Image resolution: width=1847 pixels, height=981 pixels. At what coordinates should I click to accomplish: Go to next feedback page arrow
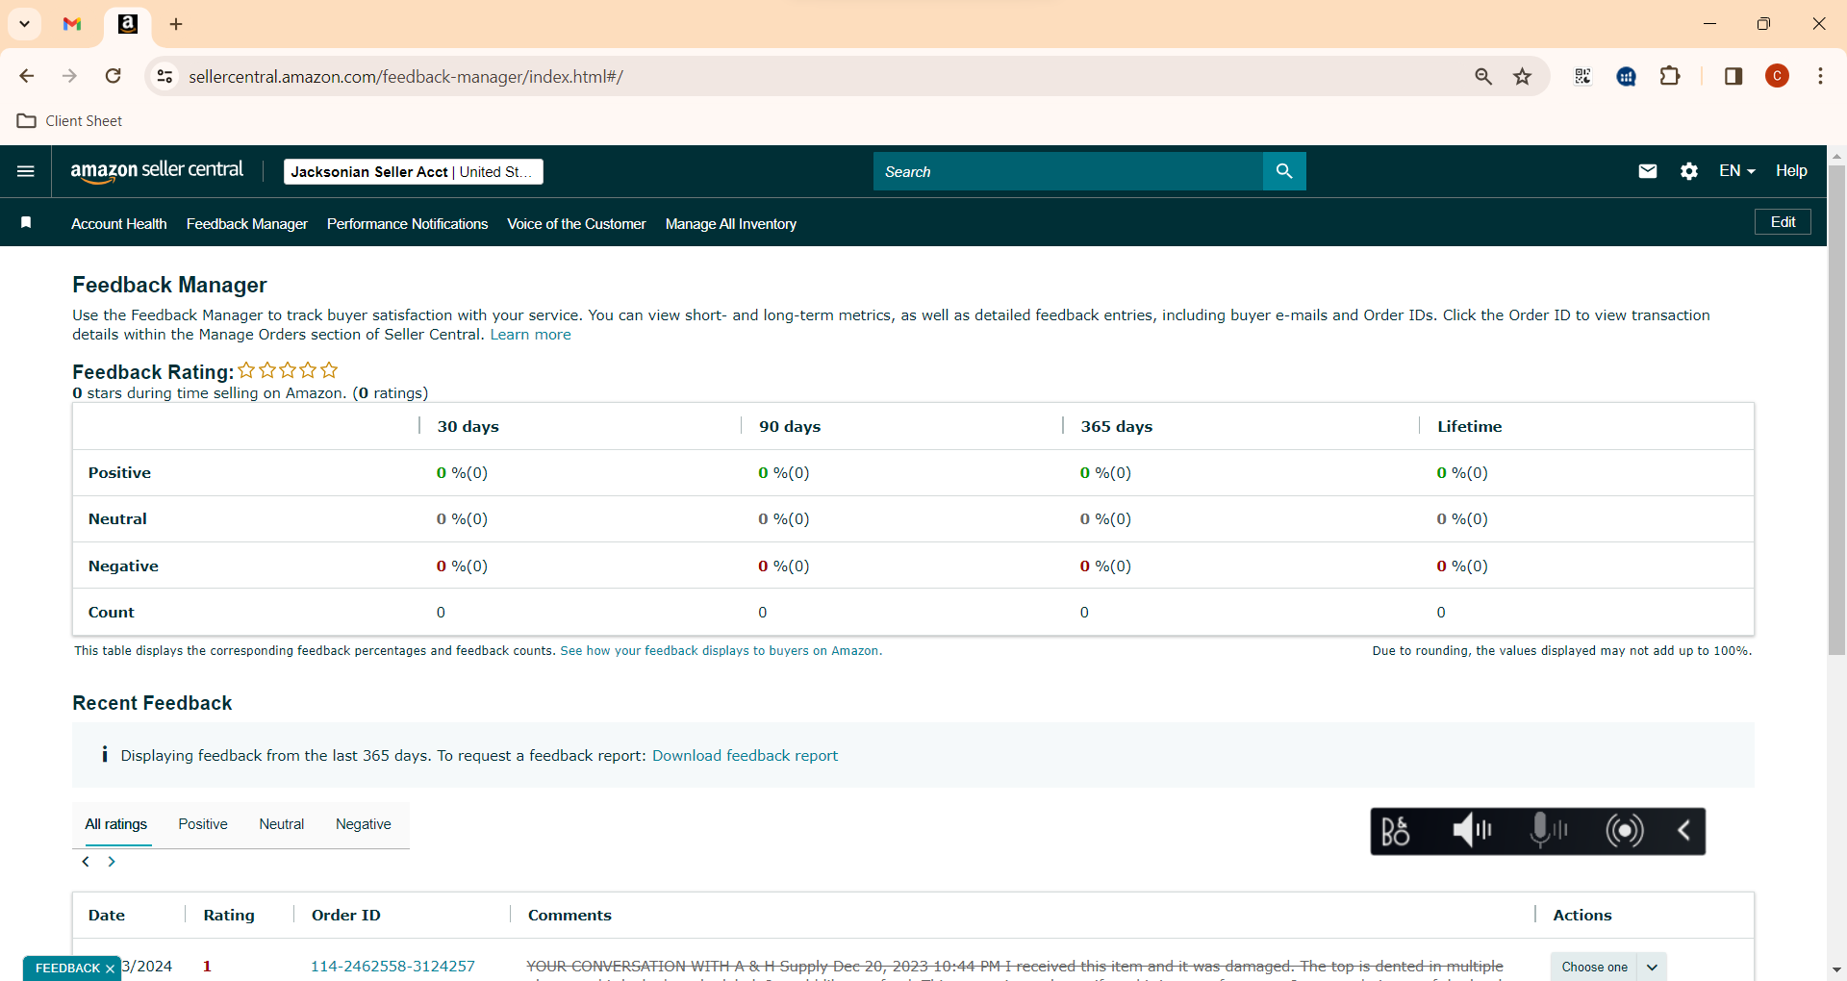[x=112, y=862]
